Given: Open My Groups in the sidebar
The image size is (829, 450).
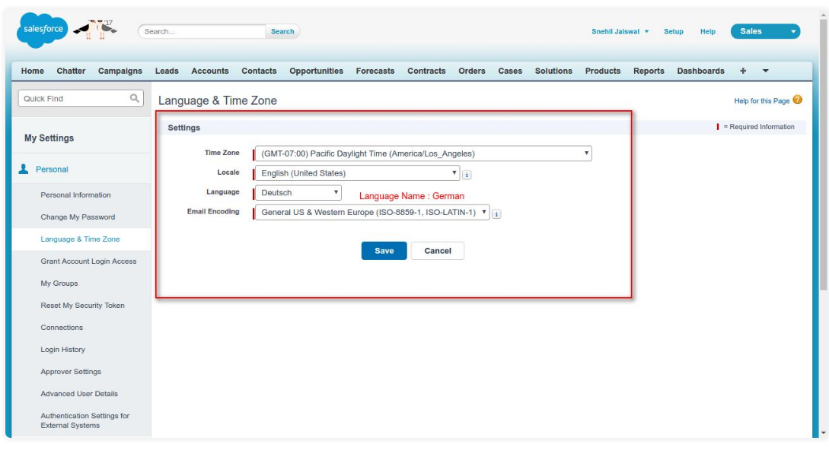Looking at the screenshot, I should coord(59,284).
